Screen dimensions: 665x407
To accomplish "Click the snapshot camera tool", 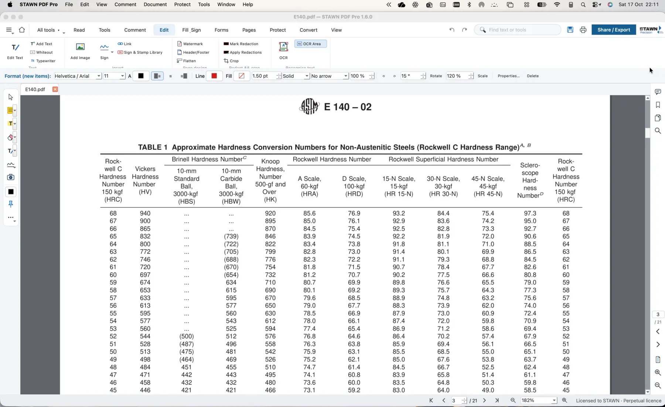I will 11,177.
